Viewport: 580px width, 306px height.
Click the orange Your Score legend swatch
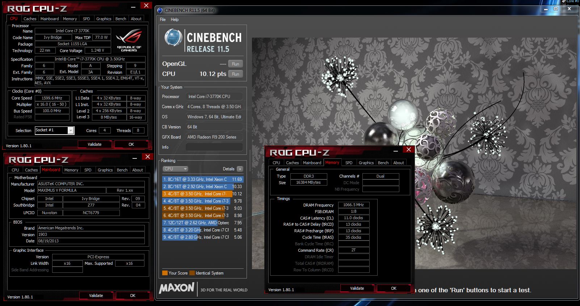click(165, 273)
